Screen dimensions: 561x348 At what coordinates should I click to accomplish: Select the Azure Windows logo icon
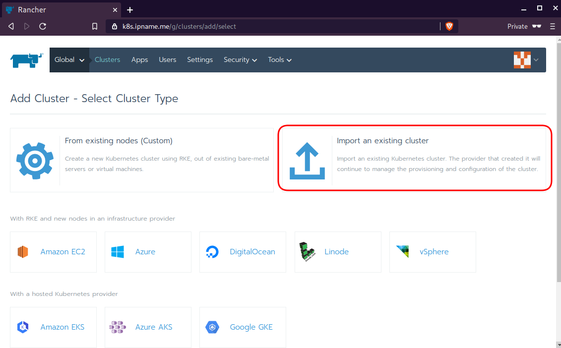(x=118, y=252)
